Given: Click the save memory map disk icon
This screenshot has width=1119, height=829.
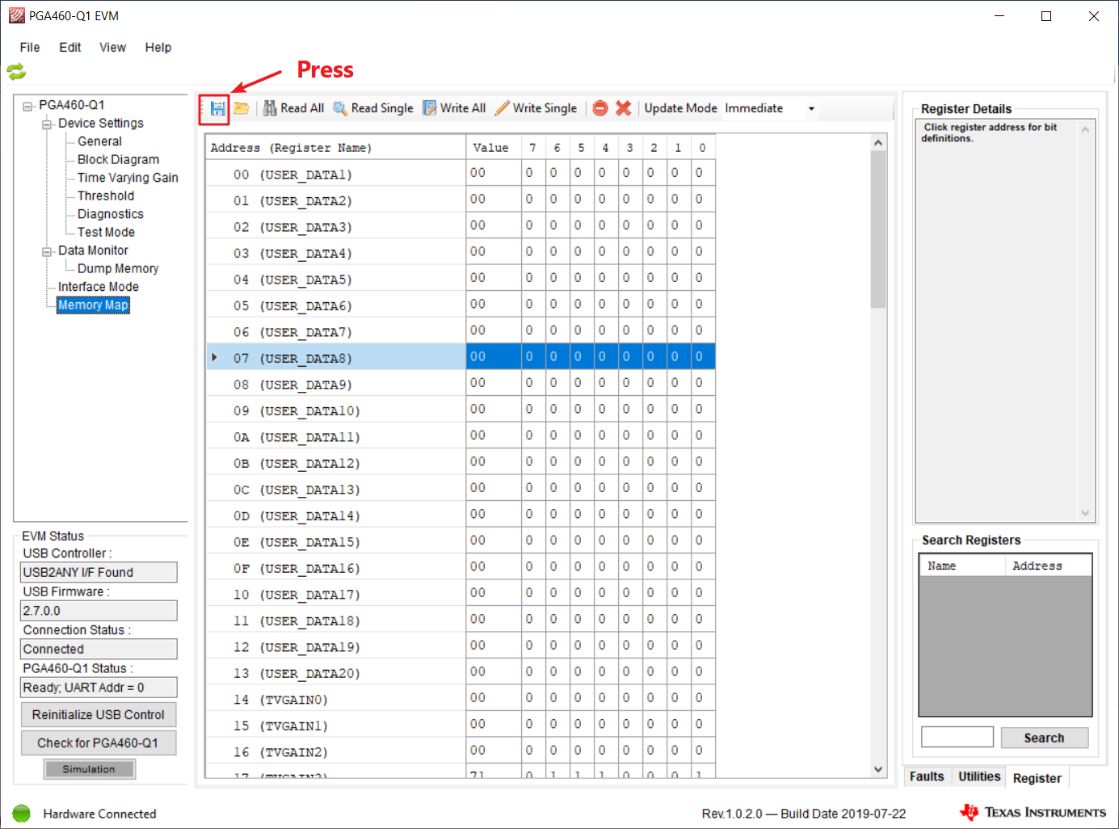Looking at the screenshot, I should coord(217,108).
